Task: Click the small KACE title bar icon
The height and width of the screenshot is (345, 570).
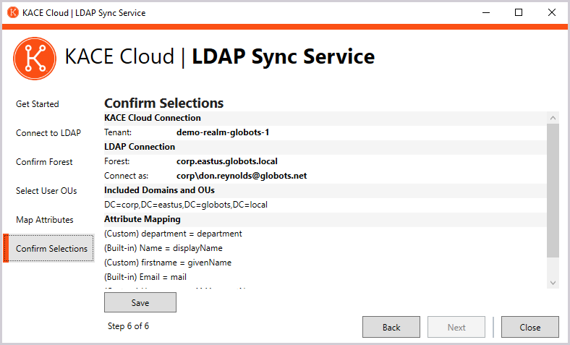Action: coord(13,12)
